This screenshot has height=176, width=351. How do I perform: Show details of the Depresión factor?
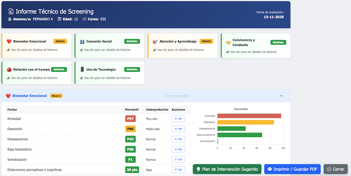178,129
